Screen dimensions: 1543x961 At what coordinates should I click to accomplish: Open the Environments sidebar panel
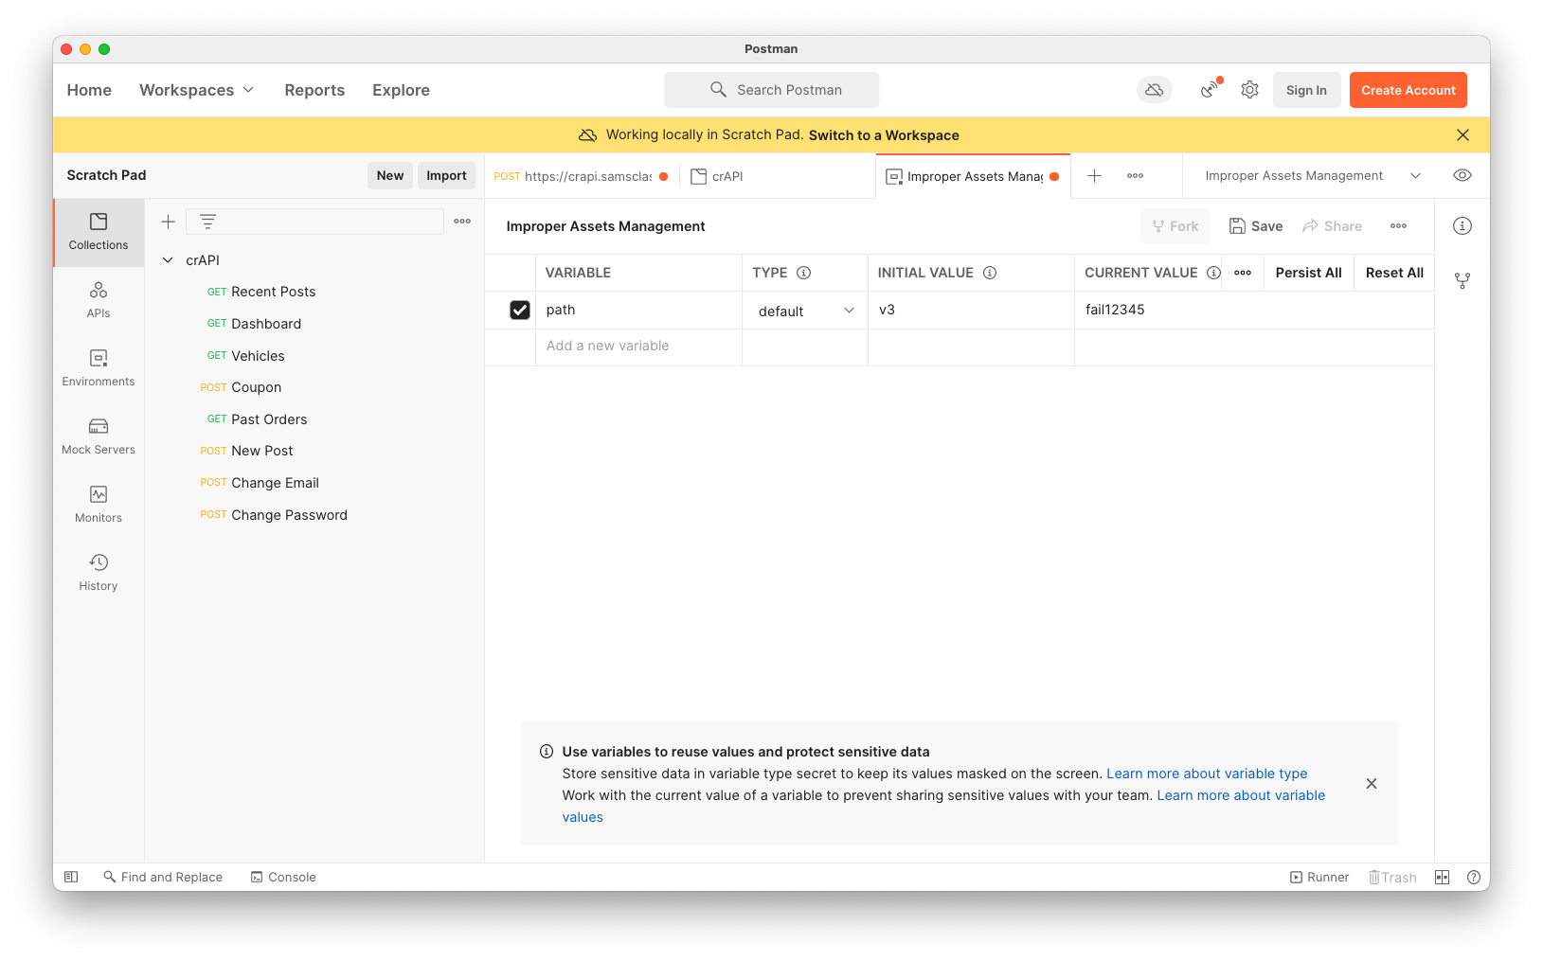point(99,368)
